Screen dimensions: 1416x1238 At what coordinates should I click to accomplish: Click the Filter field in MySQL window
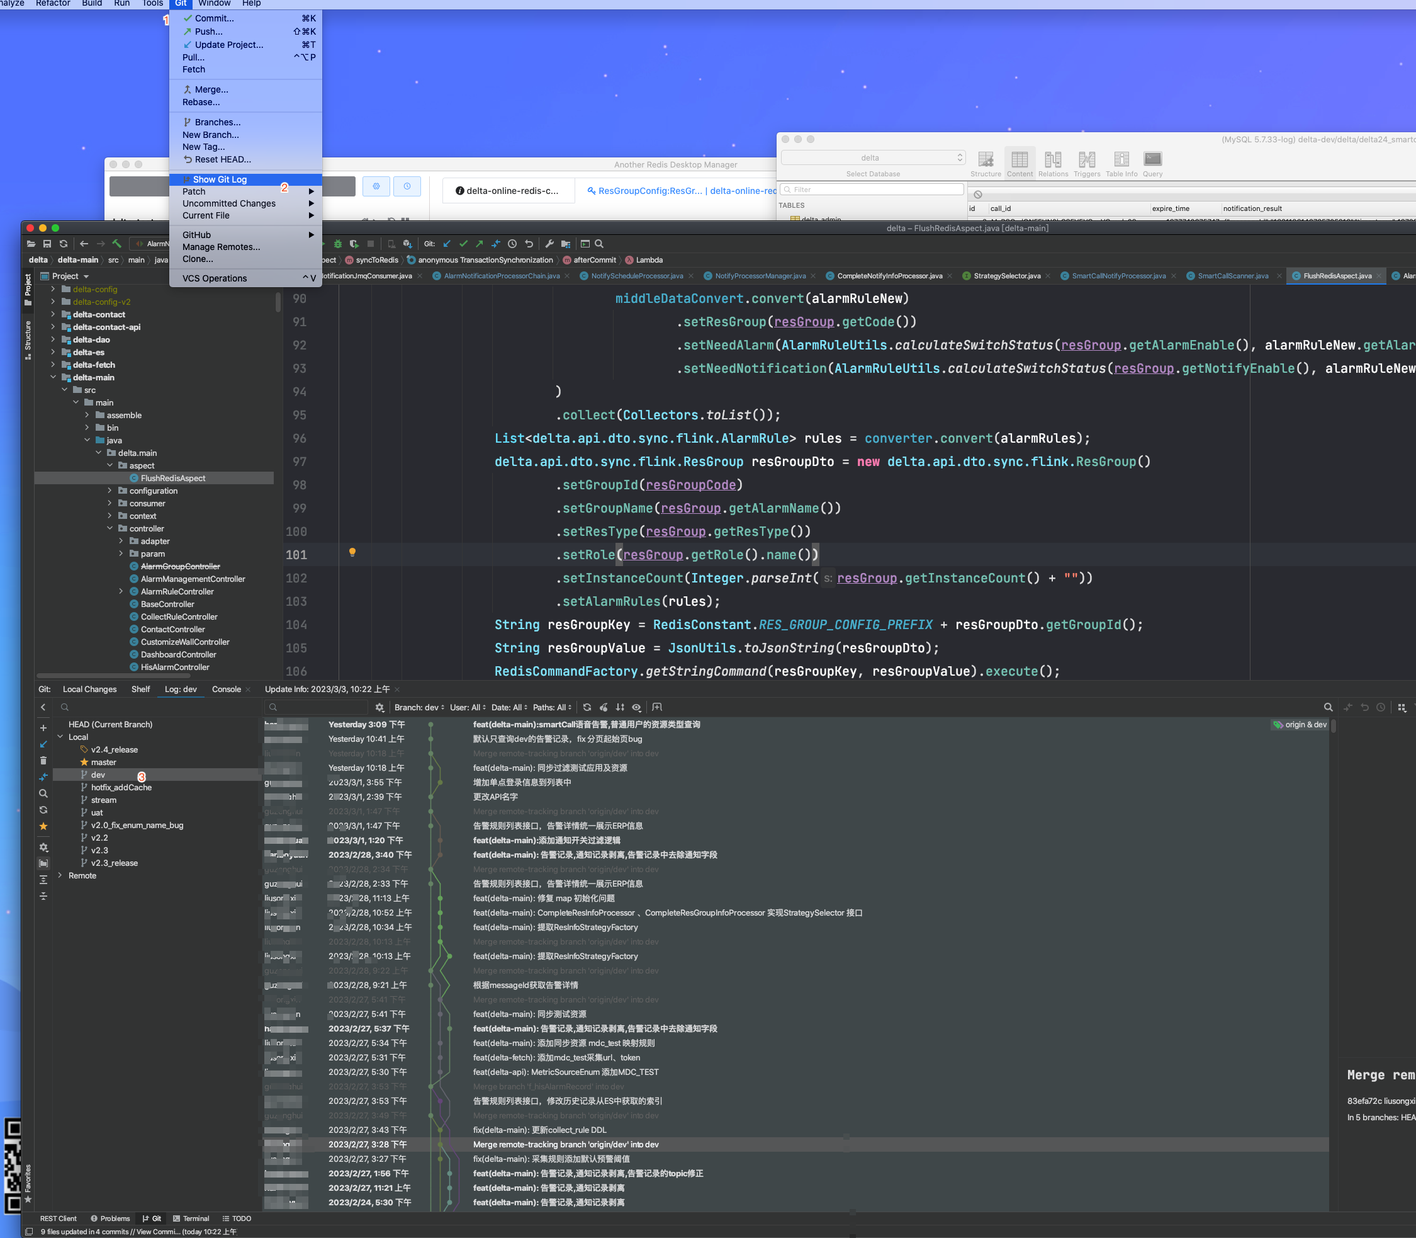[x=873, y=190]
